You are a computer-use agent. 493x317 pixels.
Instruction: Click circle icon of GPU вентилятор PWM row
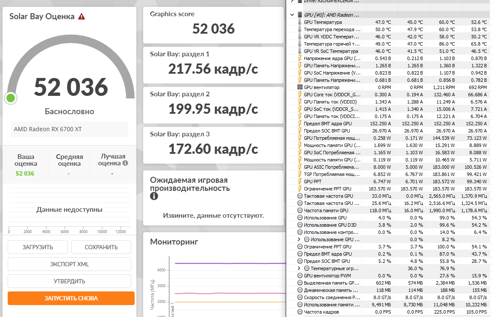coord(300,276)
